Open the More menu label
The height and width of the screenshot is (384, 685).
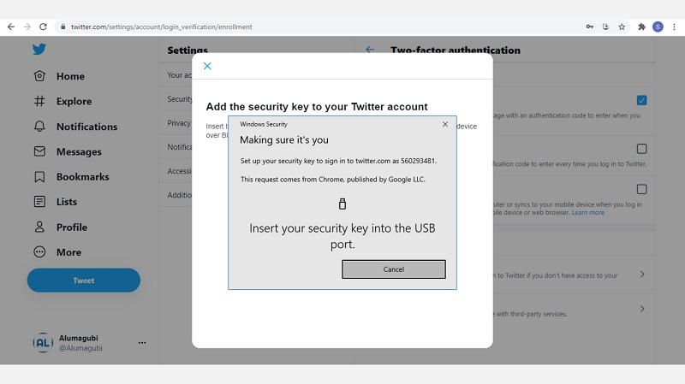click(x=68, y=252)
